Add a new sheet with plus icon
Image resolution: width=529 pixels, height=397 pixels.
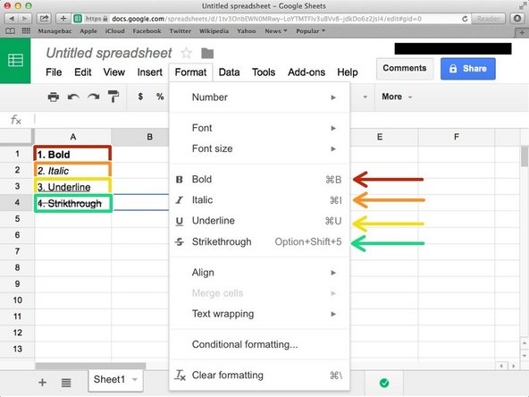43,383
